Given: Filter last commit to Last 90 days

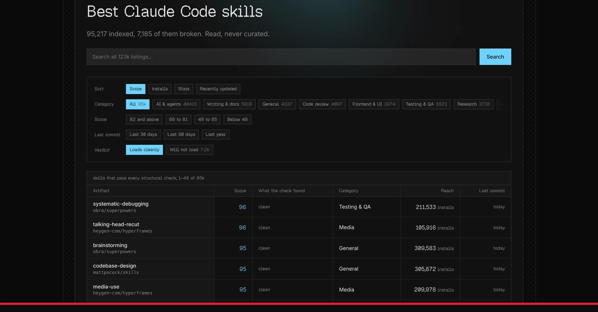Looking at the screenshot, I should coord(181,134).
